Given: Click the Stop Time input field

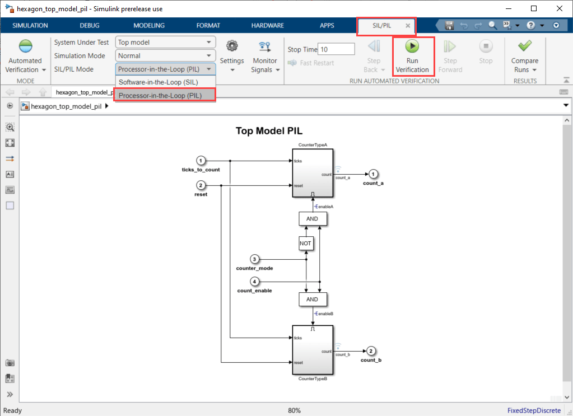Looking at the screenshot, I should (x=337, y=49).
